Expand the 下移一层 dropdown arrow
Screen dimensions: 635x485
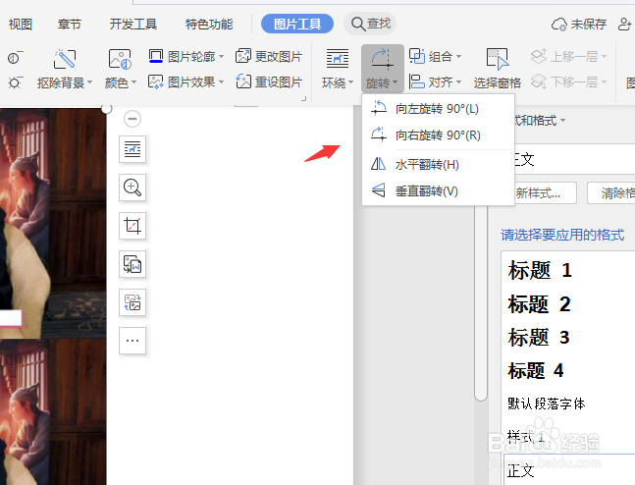(x=604, y=81)
